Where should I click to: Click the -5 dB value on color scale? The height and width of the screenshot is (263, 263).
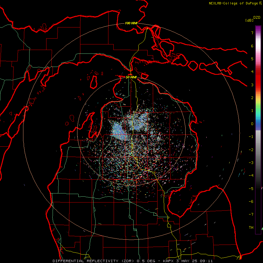(251, 189)
